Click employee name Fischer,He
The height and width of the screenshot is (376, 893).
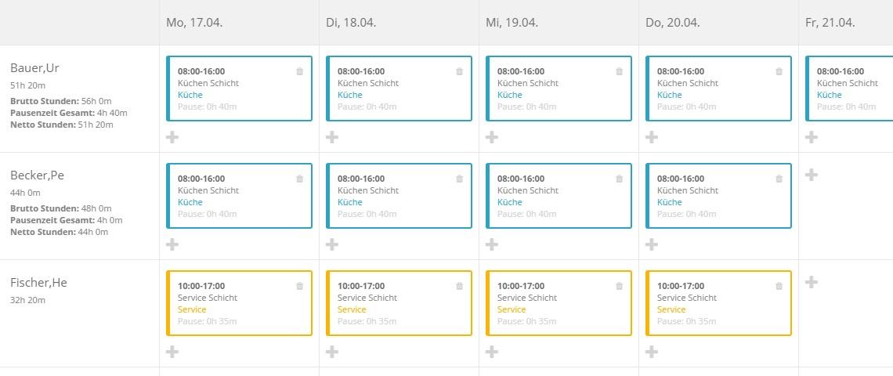[x=38, y=282]
